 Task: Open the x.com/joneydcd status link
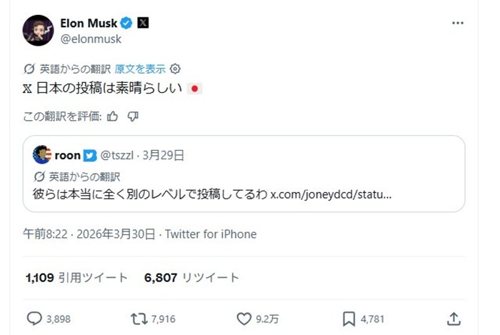point(331,194)
